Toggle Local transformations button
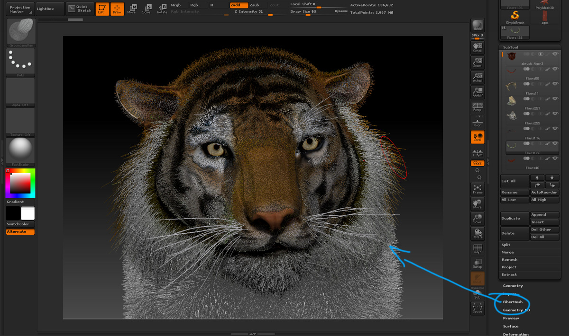This screenshot has height=336, width=569. tap(477, 137)
